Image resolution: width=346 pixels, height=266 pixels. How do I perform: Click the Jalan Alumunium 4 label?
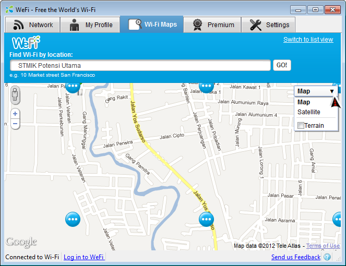(256, 114)
